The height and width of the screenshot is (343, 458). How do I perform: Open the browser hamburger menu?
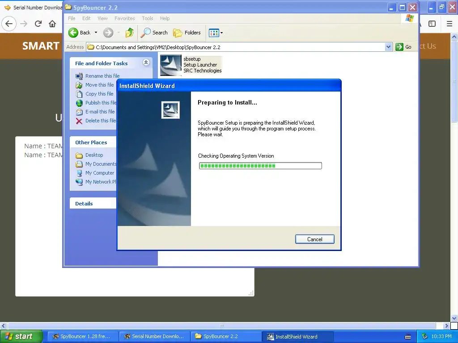450,24
